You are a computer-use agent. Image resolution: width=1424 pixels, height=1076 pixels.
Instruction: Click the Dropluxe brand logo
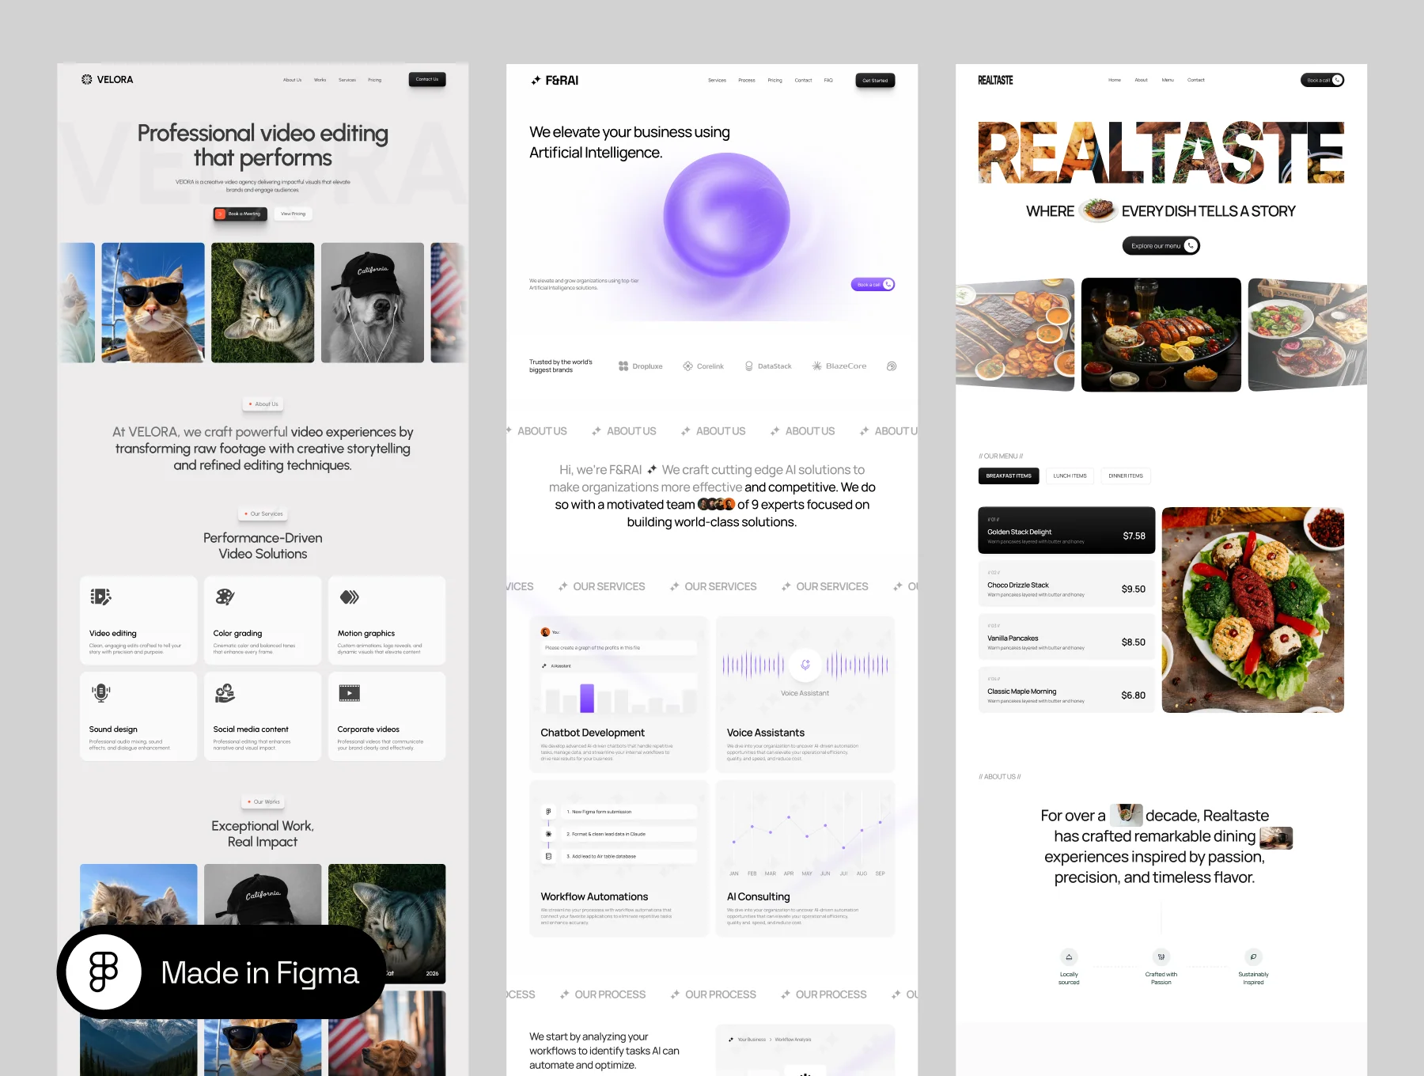(x=641, y=366)
